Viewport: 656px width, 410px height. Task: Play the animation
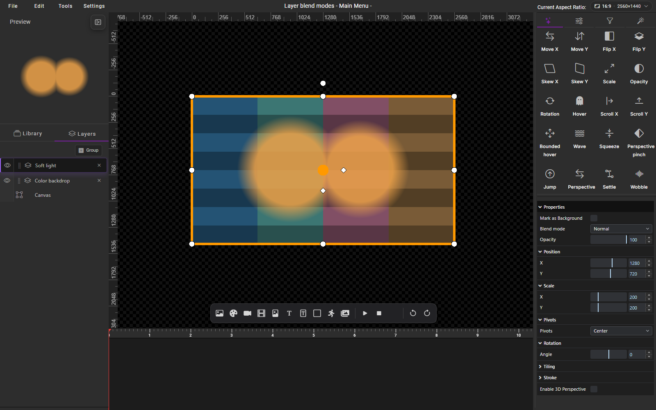[365, 313]
